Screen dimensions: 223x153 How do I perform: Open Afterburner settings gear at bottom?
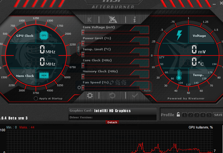[x=90, y=95]
